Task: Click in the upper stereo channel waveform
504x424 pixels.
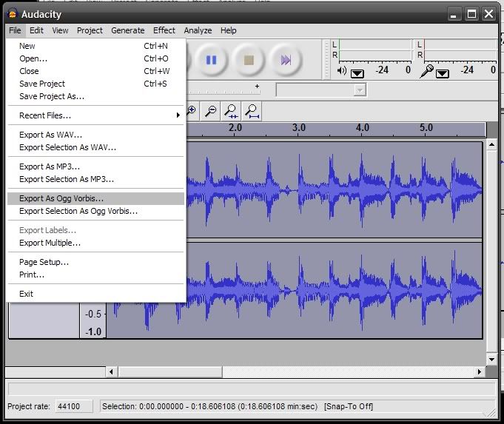Action: (x=335, y=189)
